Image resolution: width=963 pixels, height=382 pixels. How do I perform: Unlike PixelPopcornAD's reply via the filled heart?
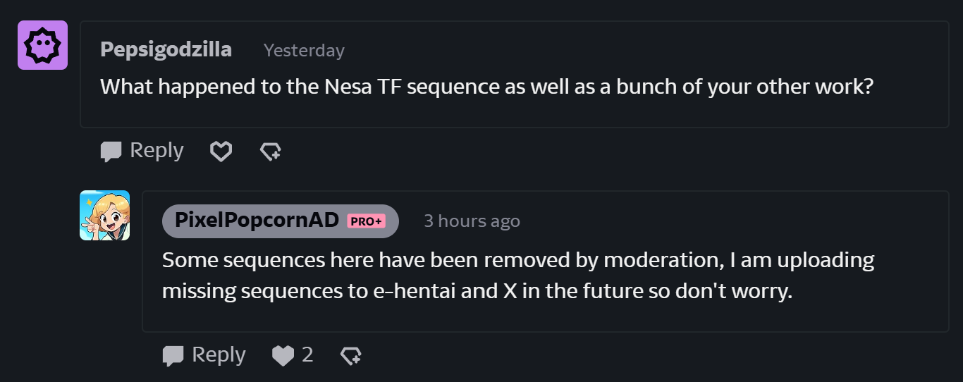pyautogui.click(x=283, y=355)
